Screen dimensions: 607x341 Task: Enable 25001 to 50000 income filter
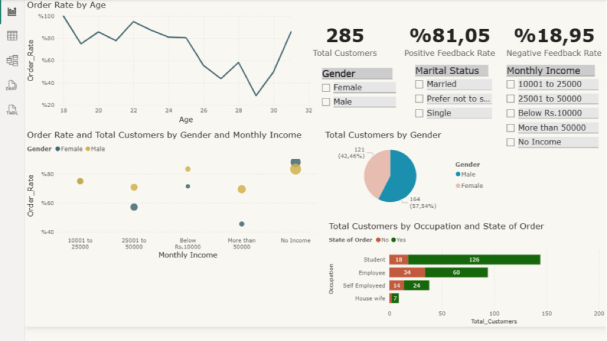point(511,99)
